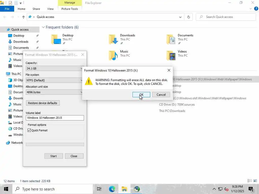Open the Music folder icon
The image size is (259, 194).
pos(114,55)
